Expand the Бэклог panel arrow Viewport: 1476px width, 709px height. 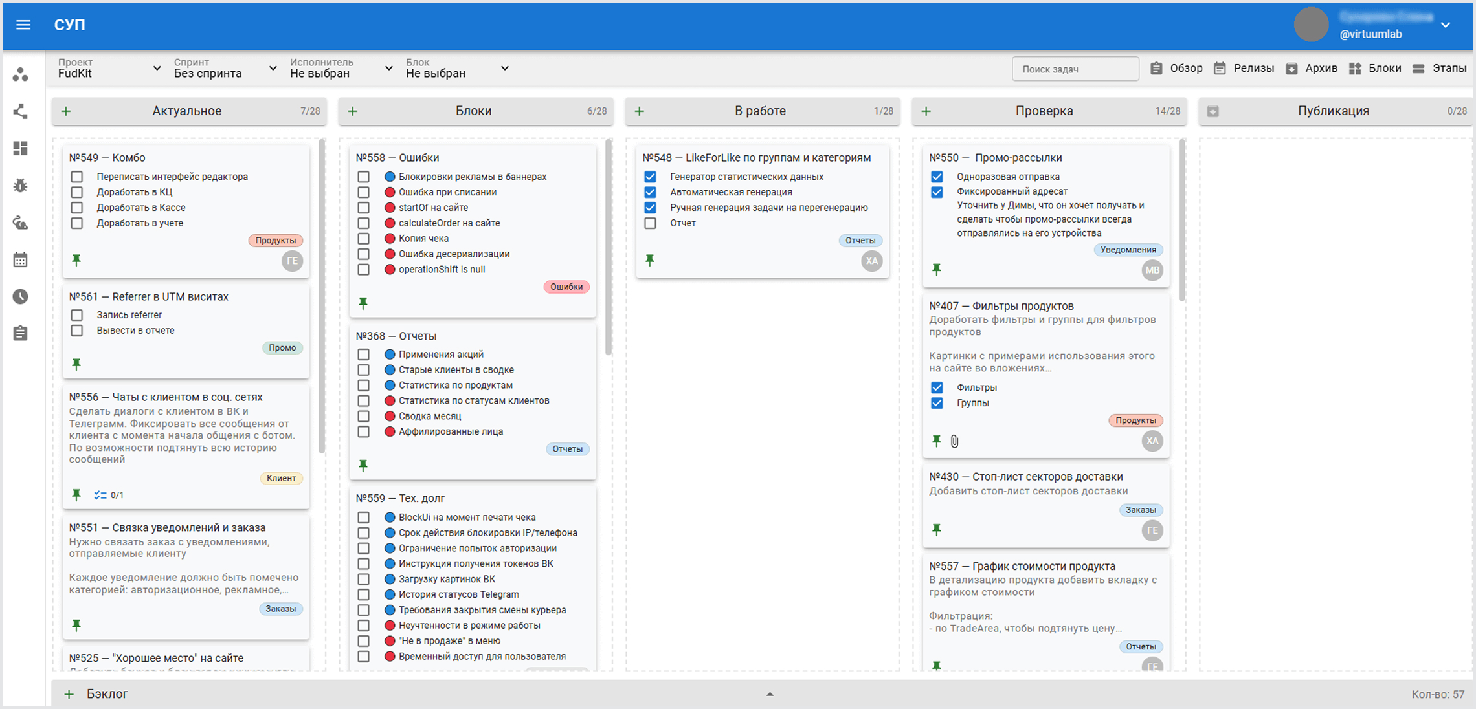(x=770, y=694)
